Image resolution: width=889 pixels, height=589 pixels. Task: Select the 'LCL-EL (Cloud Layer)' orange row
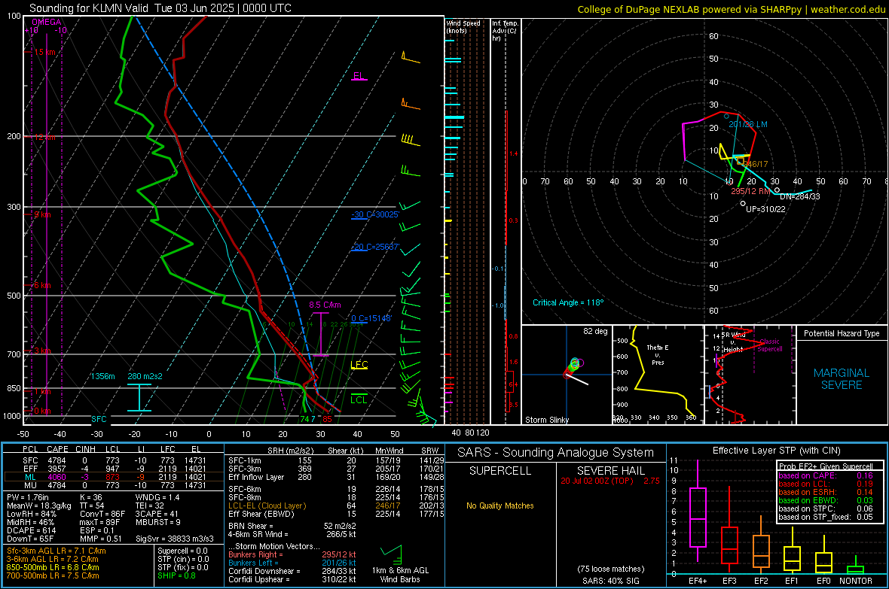click(x=336, y=506)
